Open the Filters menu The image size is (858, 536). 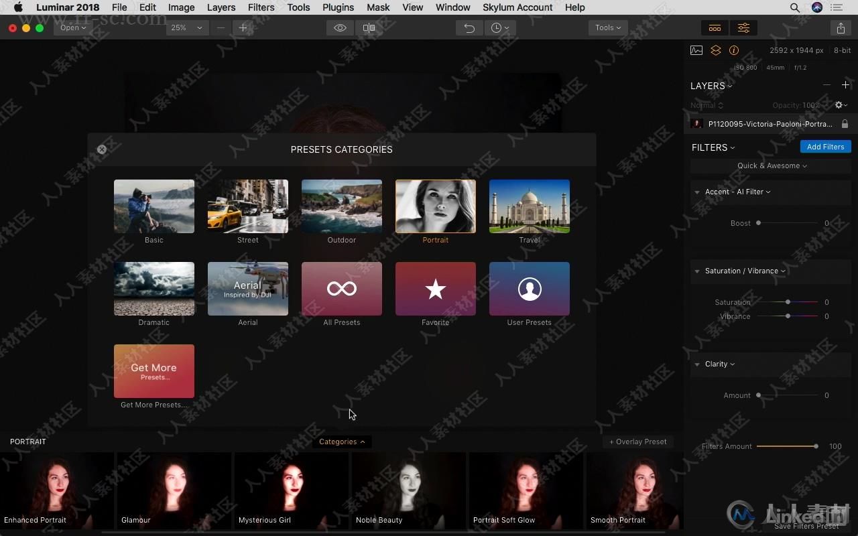coord(261,7)
